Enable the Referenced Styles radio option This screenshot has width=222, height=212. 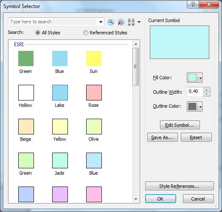coord(85,33)
